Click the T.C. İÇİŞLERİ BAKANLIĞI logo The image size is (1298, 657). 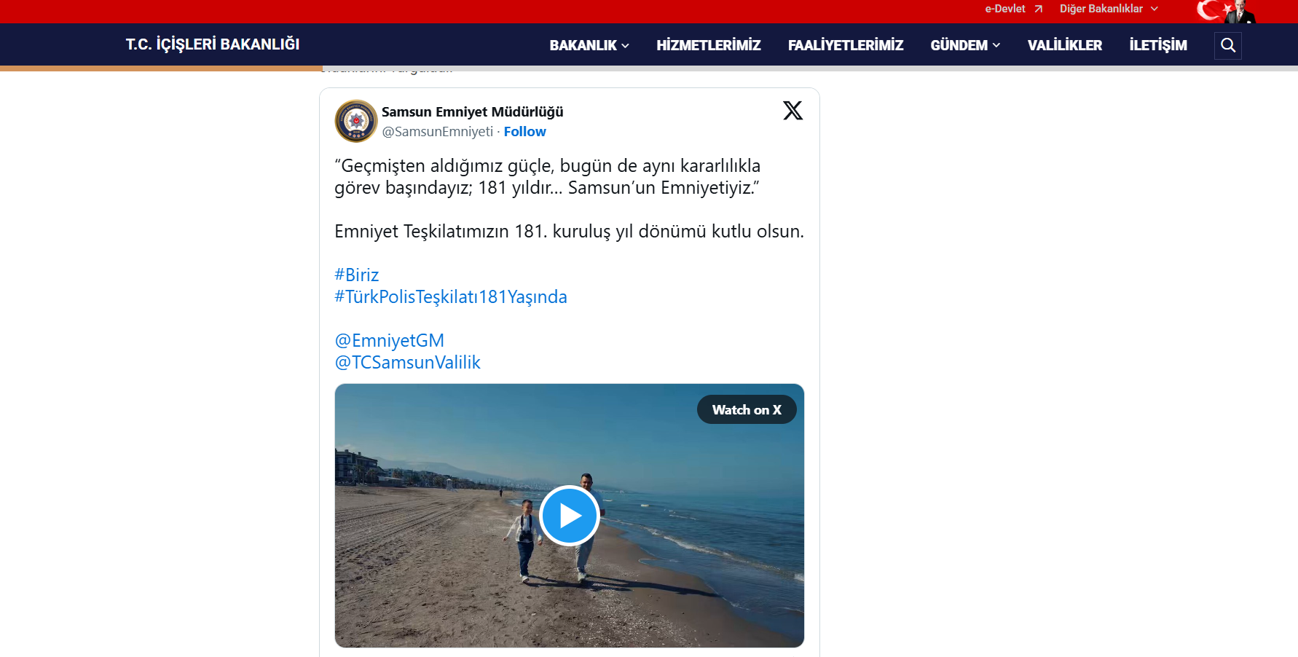212,44
